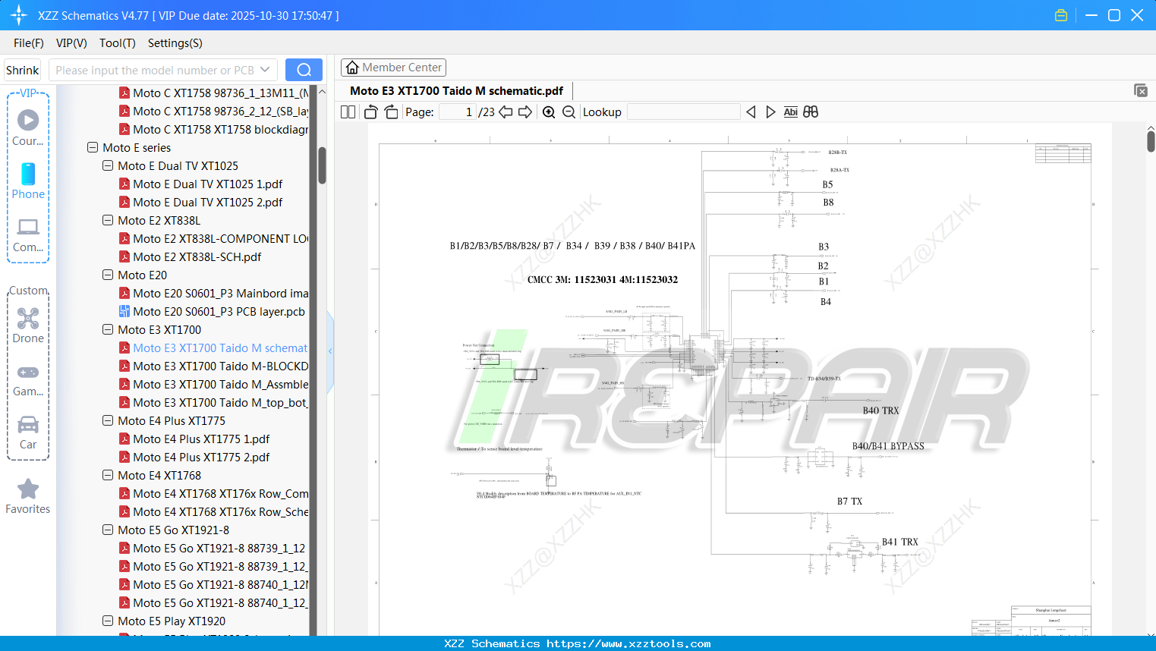Open the Car schematics category

(x=27, y=432)
